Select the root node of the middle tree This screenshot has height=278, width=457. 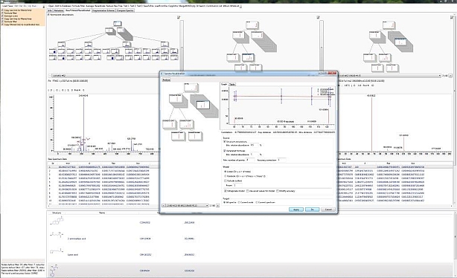252,25
